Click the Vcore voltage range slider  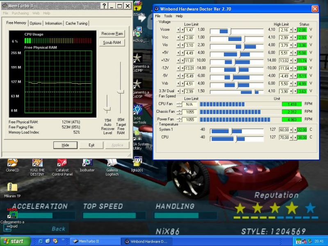(x=237, y=32)
